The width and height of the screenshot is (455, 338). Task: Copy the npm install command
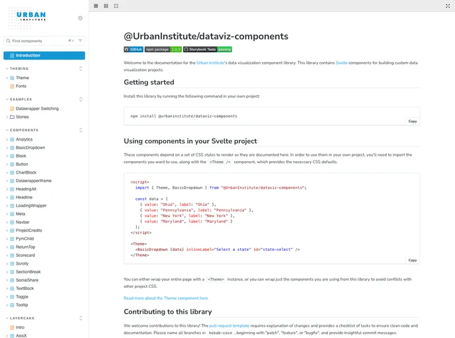tap(413, 121)
